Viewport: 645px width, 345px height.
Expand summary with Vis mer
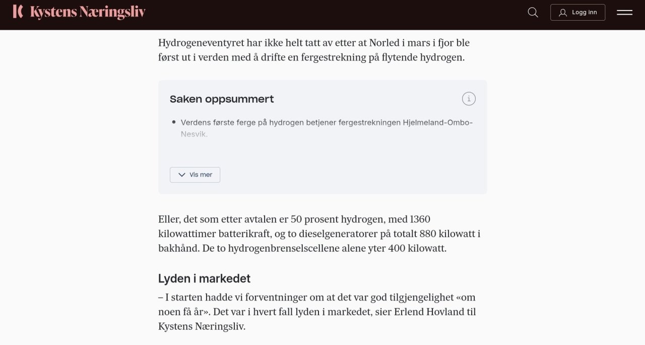point(195,175)
